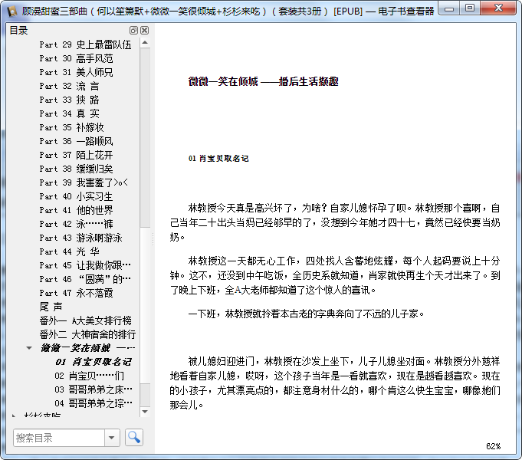Select Part 35 补嫁妆 chapter

point(71,127)
